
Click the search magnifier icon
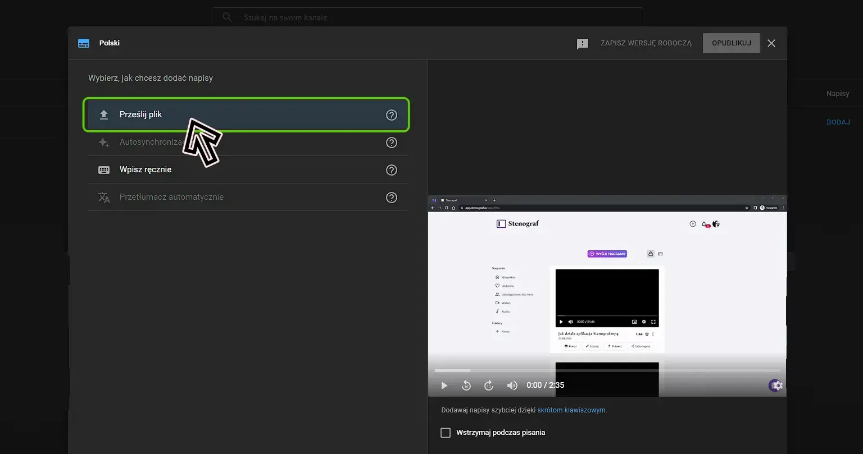[227, 17]
